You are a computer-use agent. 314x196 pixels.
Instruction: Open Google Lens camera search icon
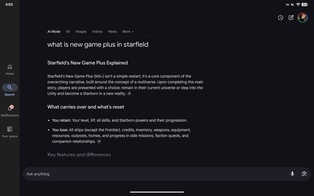point(304,174)
